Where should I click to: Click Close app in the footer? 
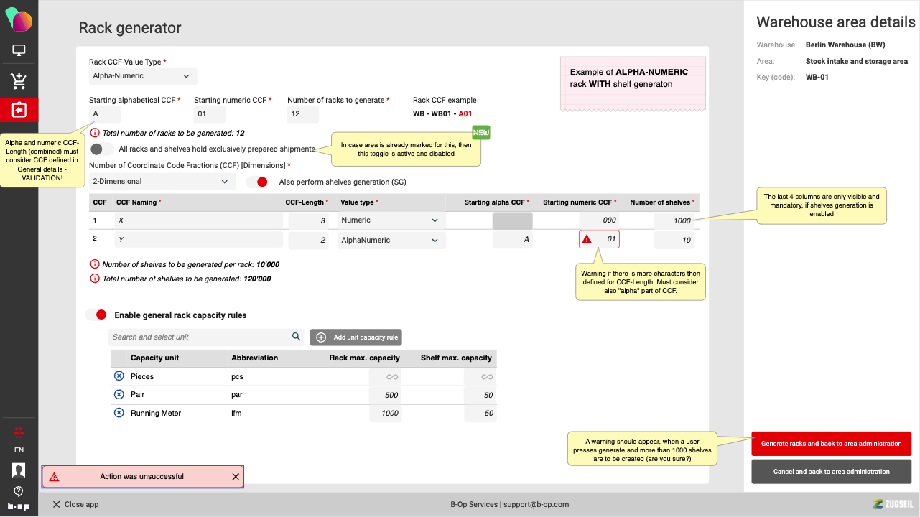coord(75,504)
